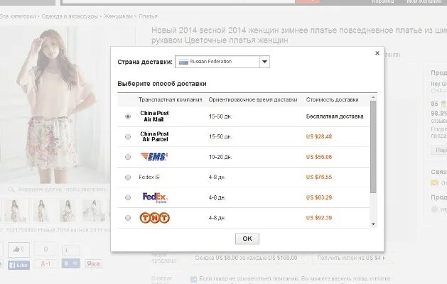Select the Fedex IE radio button
Viewport: 447px width, 284px height.
click(x=128, y=177)
